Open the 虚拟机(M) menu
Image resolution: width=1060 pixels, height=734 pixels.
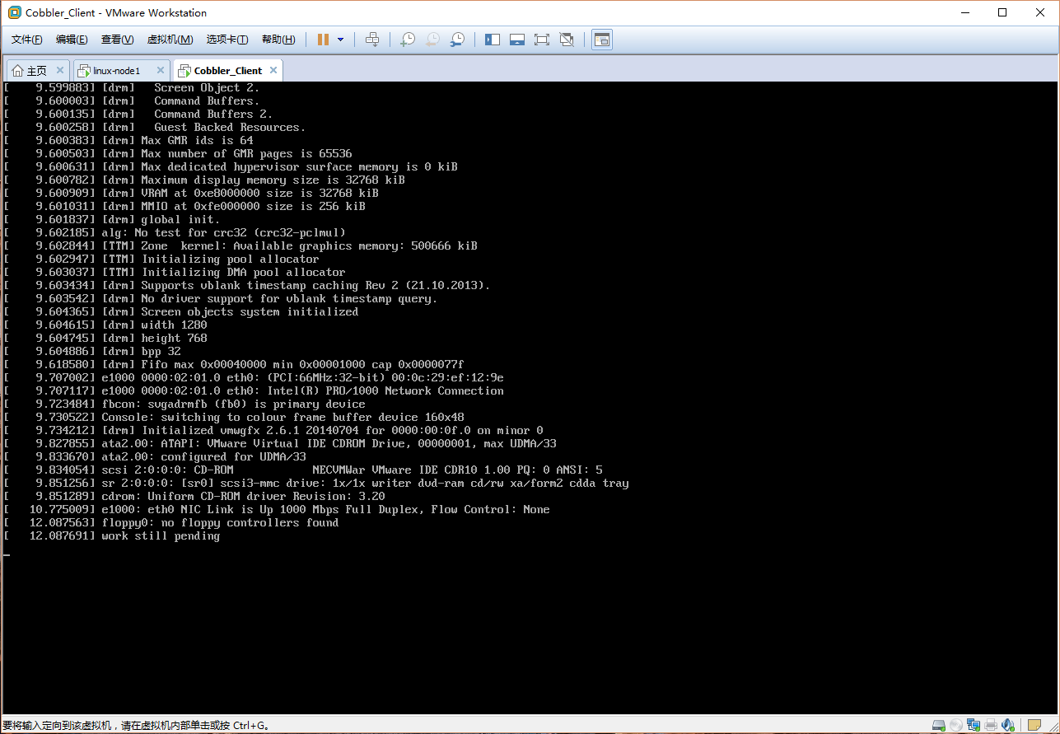click(x=170, y=40)
